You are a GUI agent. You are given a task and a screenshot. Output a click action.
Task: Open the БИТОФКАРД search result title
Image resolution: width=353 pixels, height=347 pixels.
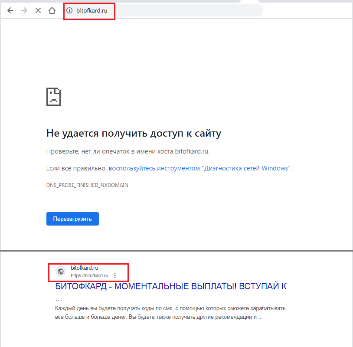[x=171, y=286]
